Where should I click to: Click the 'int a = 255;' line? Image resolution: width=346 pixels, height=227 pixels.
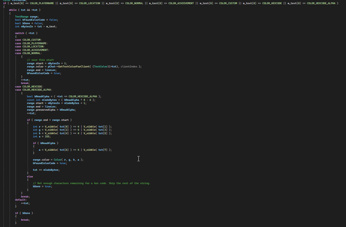(x=42, y=137)
